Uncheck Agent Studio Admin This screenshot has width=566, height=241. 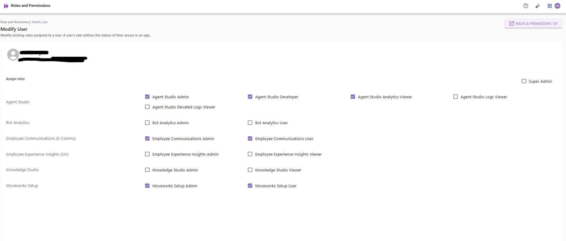[x=147, y=97]
